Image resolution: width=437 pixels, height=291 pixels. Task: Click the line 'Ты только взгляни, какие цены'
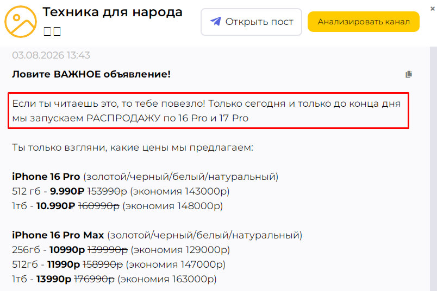tap(133, 147)
